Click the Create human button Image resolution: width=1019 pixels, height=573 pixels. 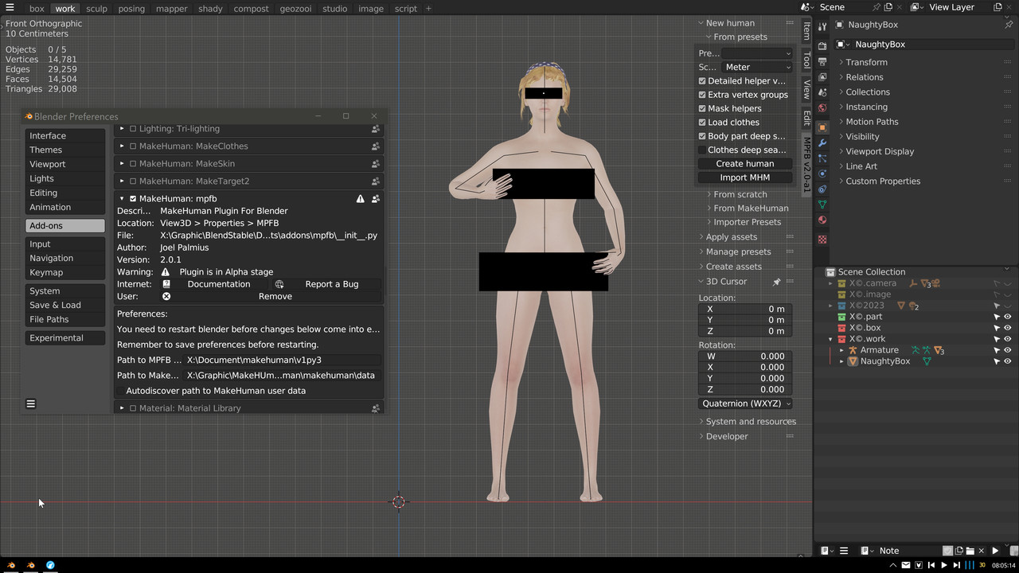coord(745,164)
